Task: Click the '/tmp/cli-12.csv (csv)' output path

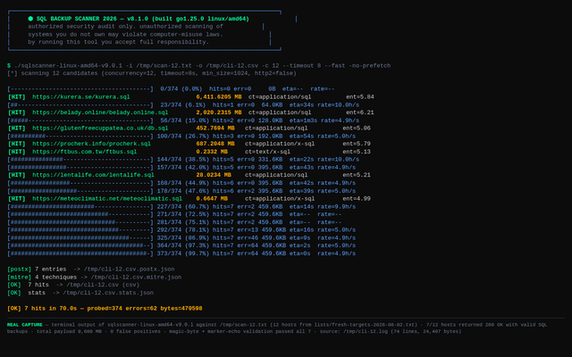Action: (103, 285)
